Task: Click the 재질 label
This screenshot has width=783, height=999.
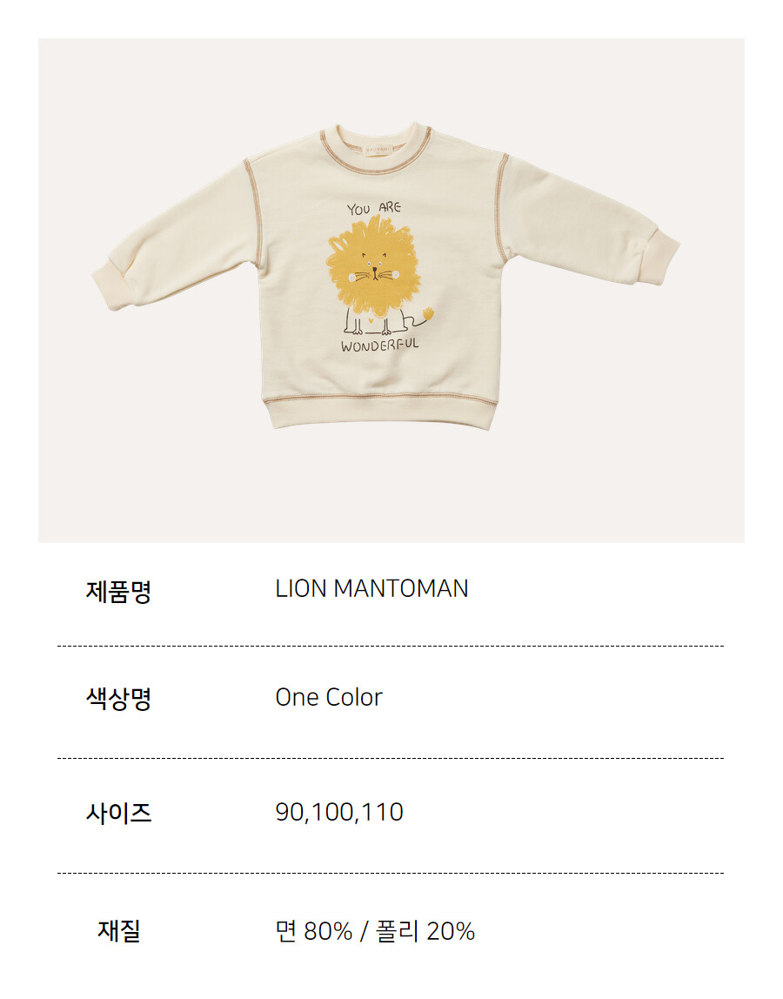Action: 118,931
